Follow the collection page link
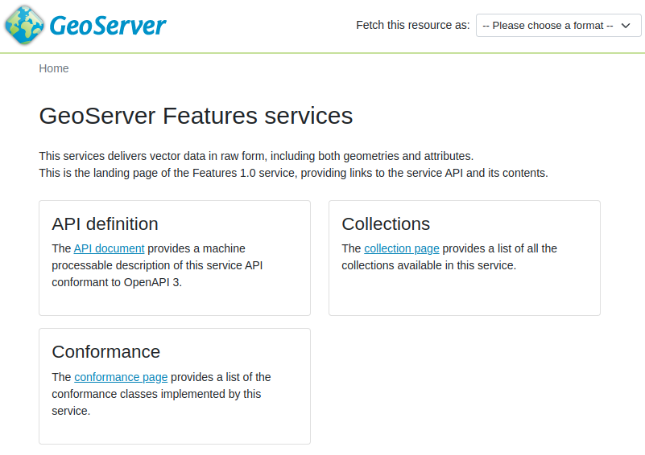 [401, 248]
